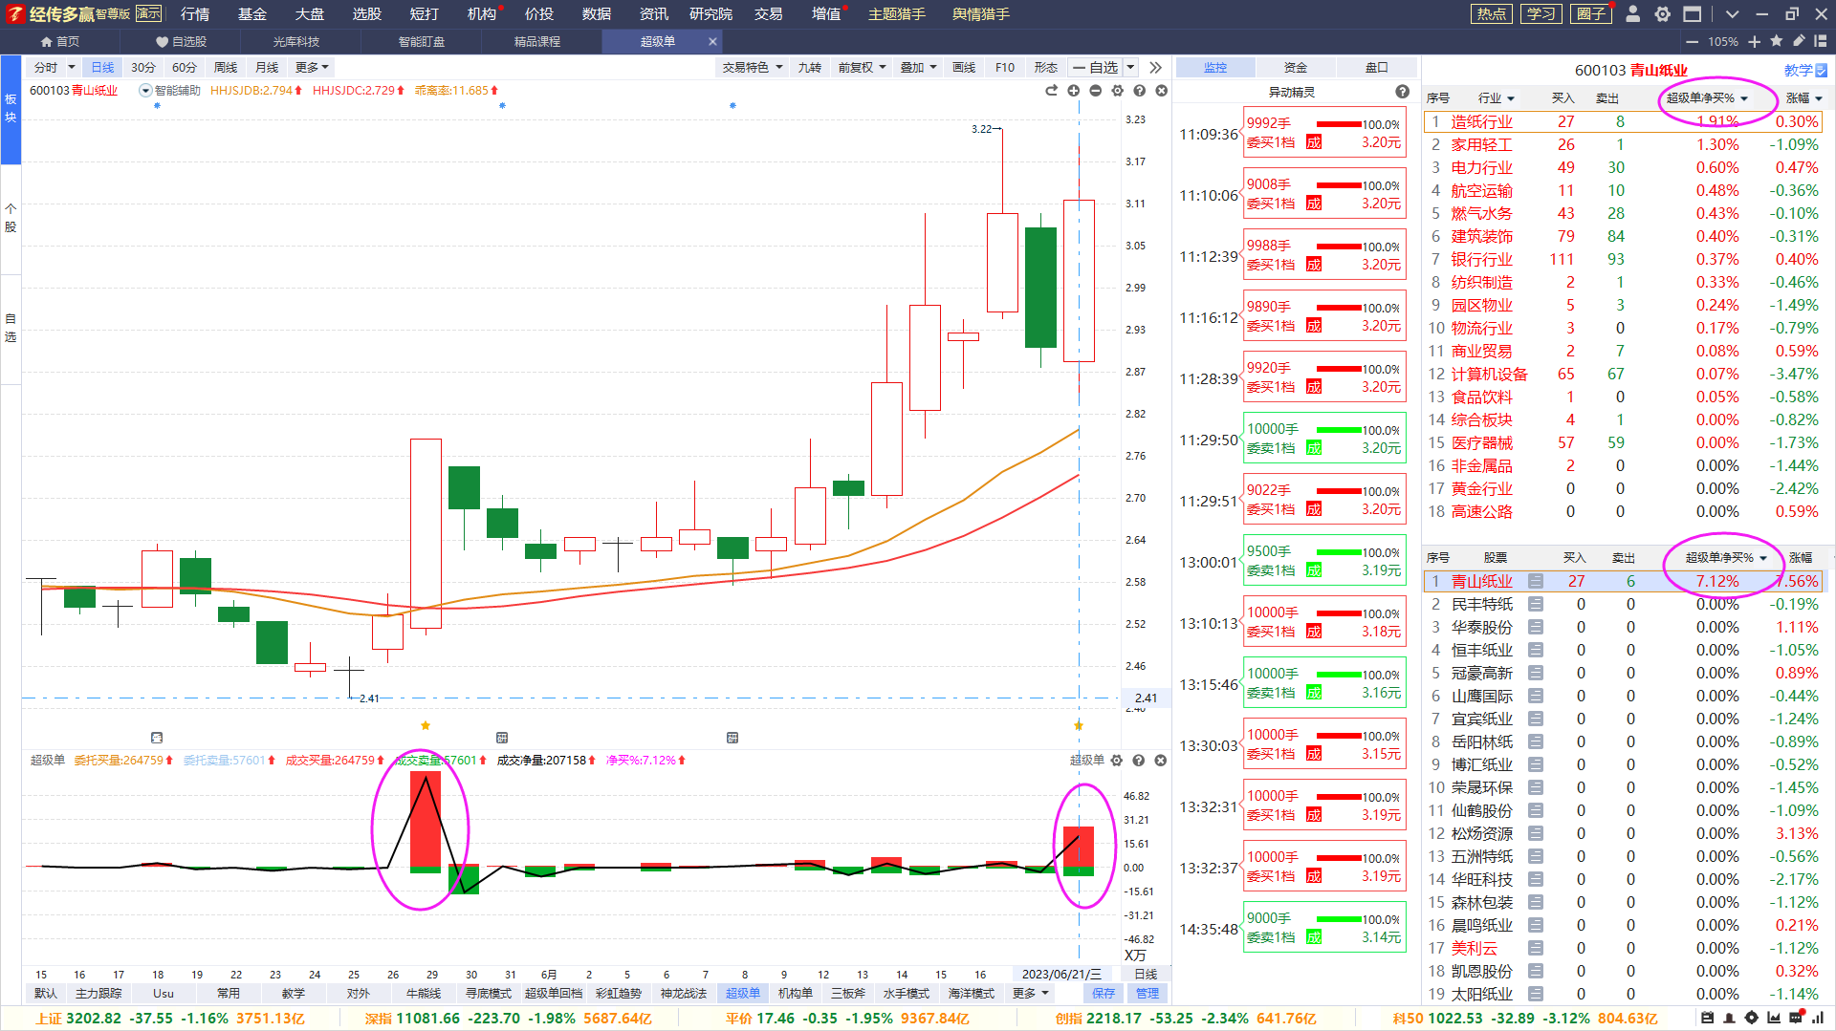
Task: Toggle 九转 indicator
Action: [810, 68]
